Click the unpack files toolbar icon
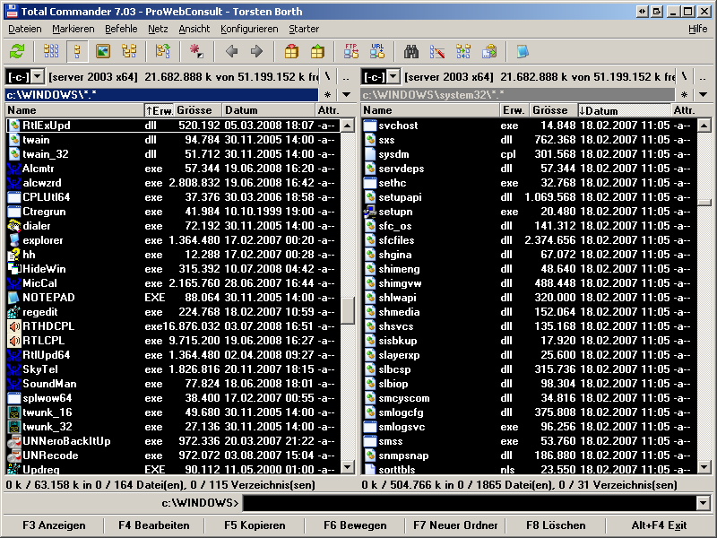The image size is (717, 538). (x=317, y=51)
